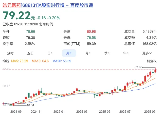Switch to the 日K chart tab
Viewport: 163px width, 115px height.
point(50,53)
